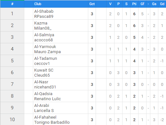This screenshot has height=125, width=166.
Task: Sort by the V wins column
Action: click(x=110, y=4)
